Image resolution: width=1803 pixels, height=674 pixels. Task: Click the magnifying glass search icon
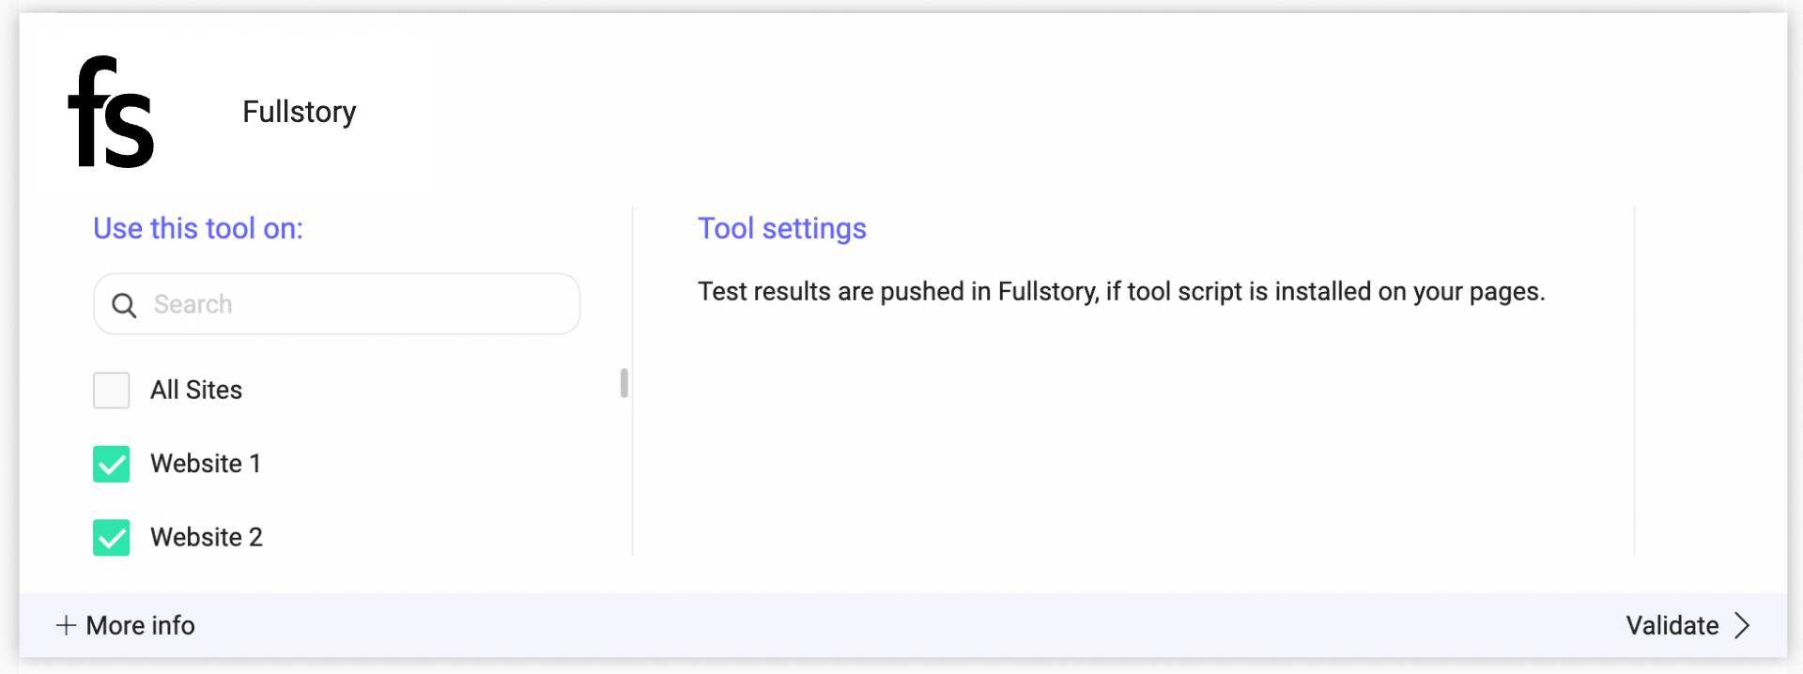tap(124, 305)
